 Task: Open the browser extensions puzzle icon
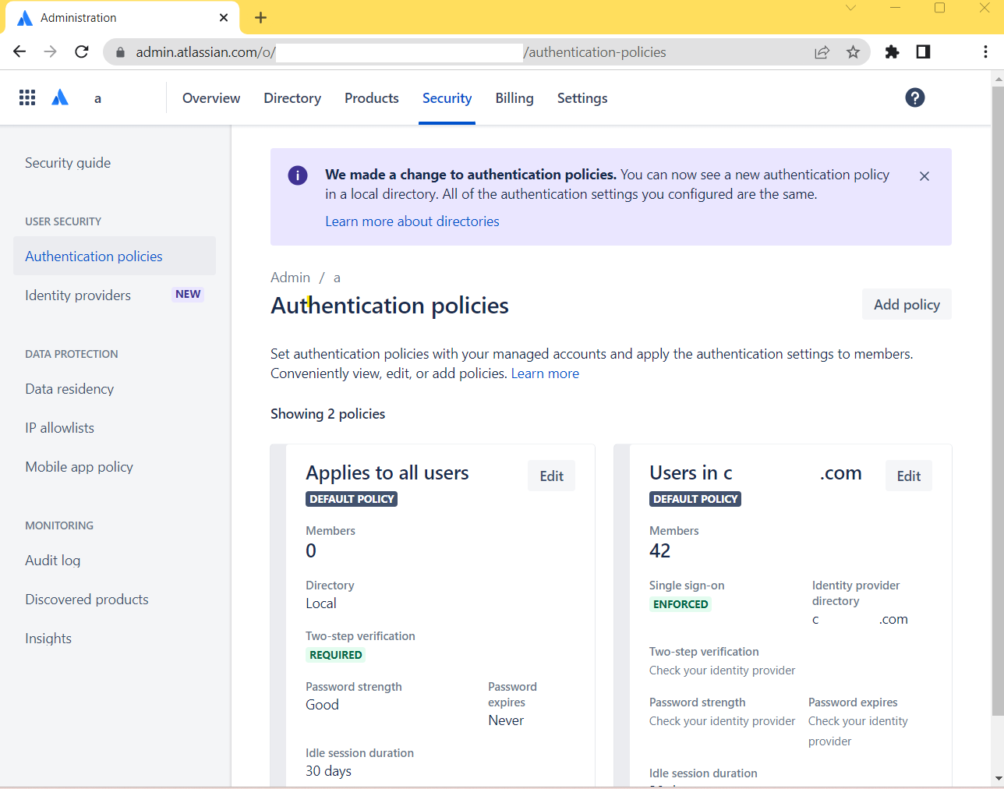(892, 51)
